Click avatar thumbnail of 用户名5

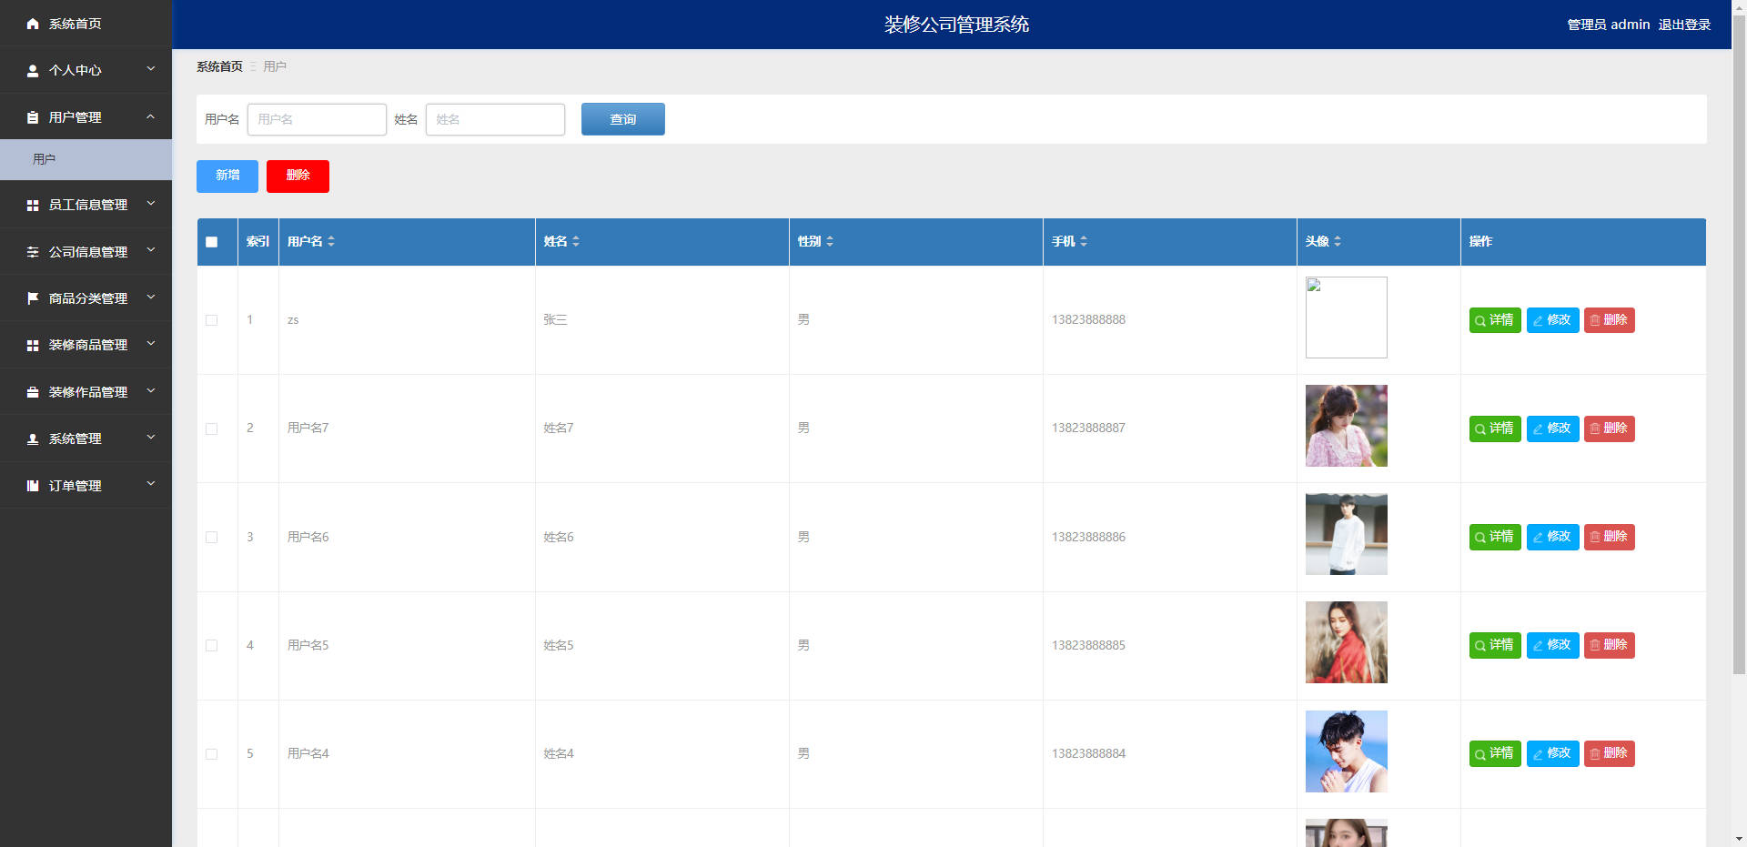pos(1347,642)
